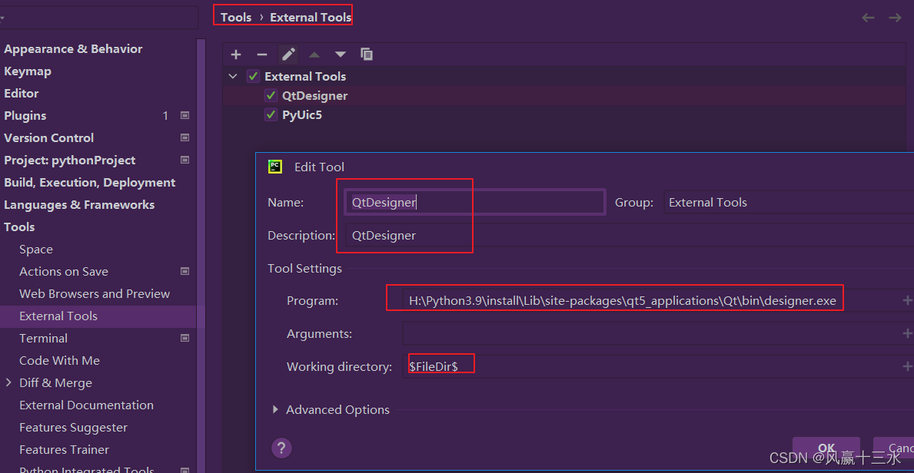The height and width of the screenshot is (473, 914).
Task: Disable the PyUic5 tool checkbox
Action: click(x=271, y=114)
